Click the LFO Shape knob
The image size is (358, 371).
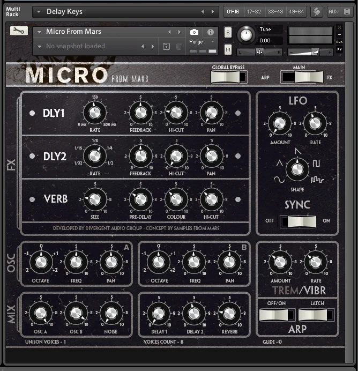(297, 169)
